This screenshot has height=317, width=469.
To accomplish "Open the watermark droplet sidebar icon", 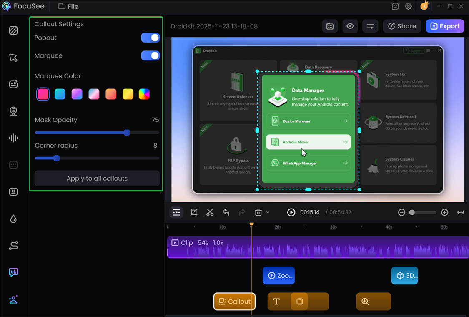I will pos(13,219).
